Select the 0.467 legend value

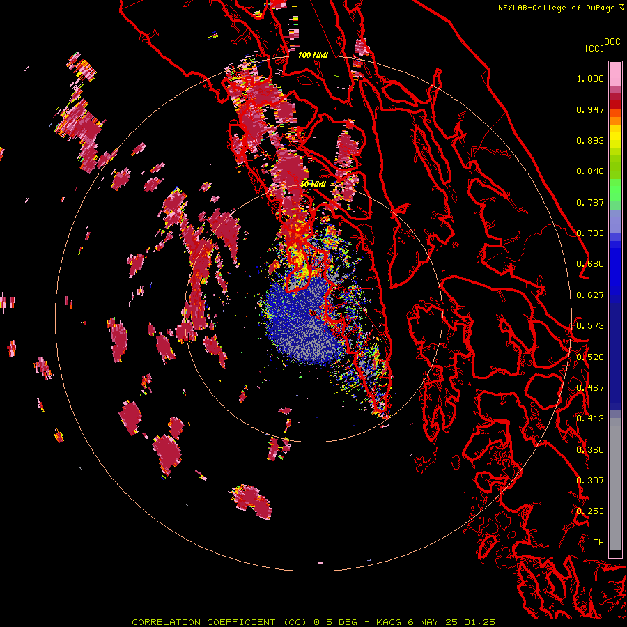[590, 388]
